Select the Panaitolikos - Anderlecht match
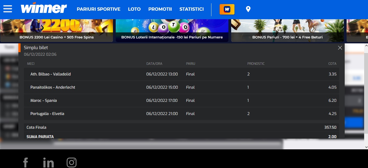Viewport: 368px width, 168px height. [x=53, y=87]
